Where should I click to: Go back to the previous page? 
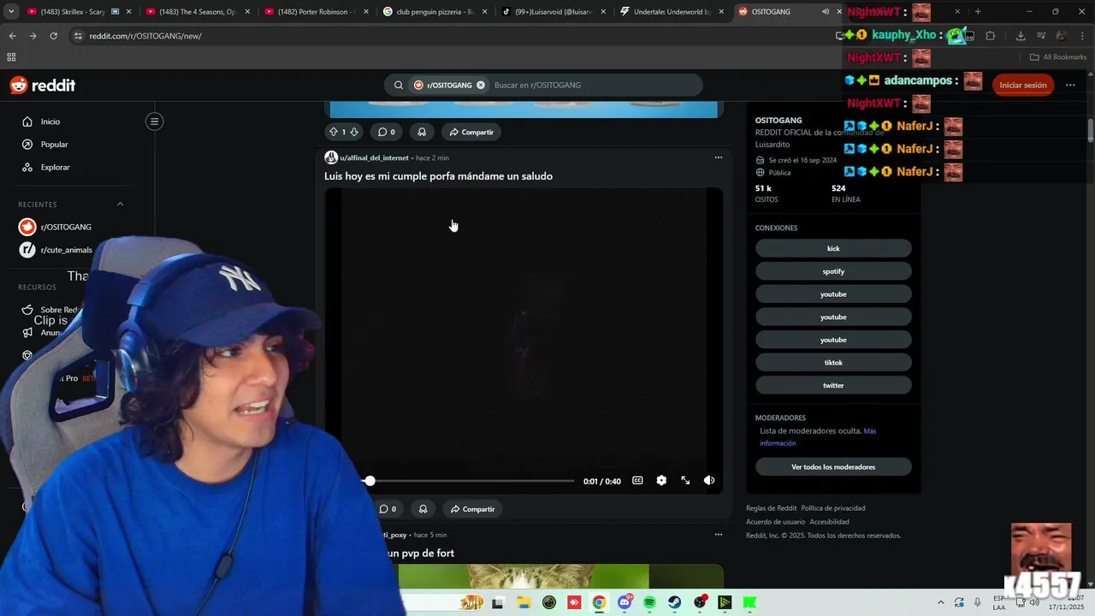coord(12,36)
